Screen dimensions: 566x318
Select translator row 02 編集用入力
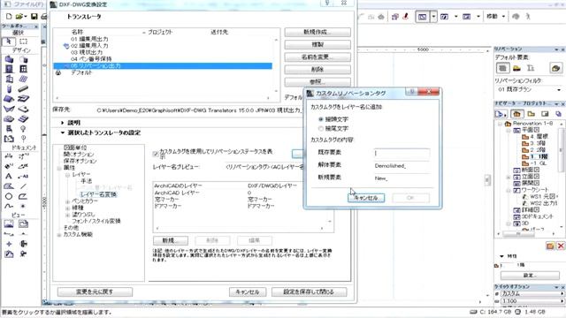tap(163, 46)
